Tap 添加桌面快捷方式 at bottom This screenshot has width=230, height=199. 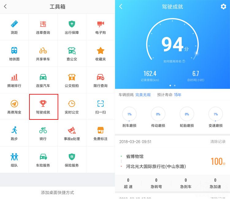pyautogui.click(x=58, y=193)
